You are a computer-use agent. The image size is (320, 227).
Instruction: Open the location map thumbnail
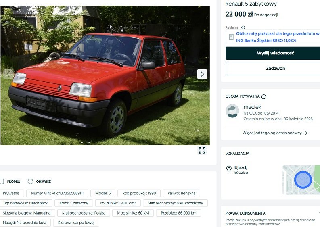pos(301,180)
